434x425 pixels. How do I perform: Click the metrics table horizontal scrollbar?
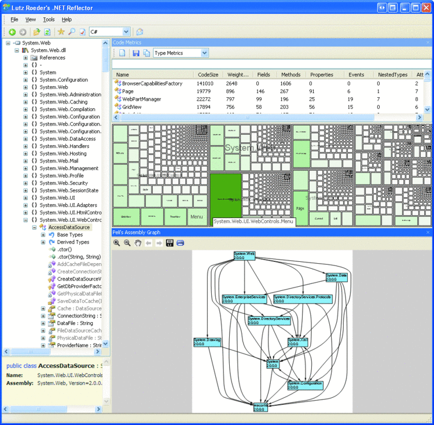247,117
